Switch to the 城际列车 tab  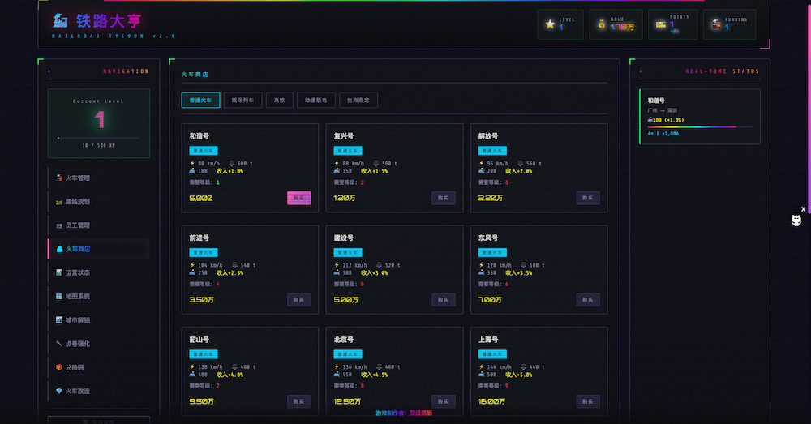242,101
